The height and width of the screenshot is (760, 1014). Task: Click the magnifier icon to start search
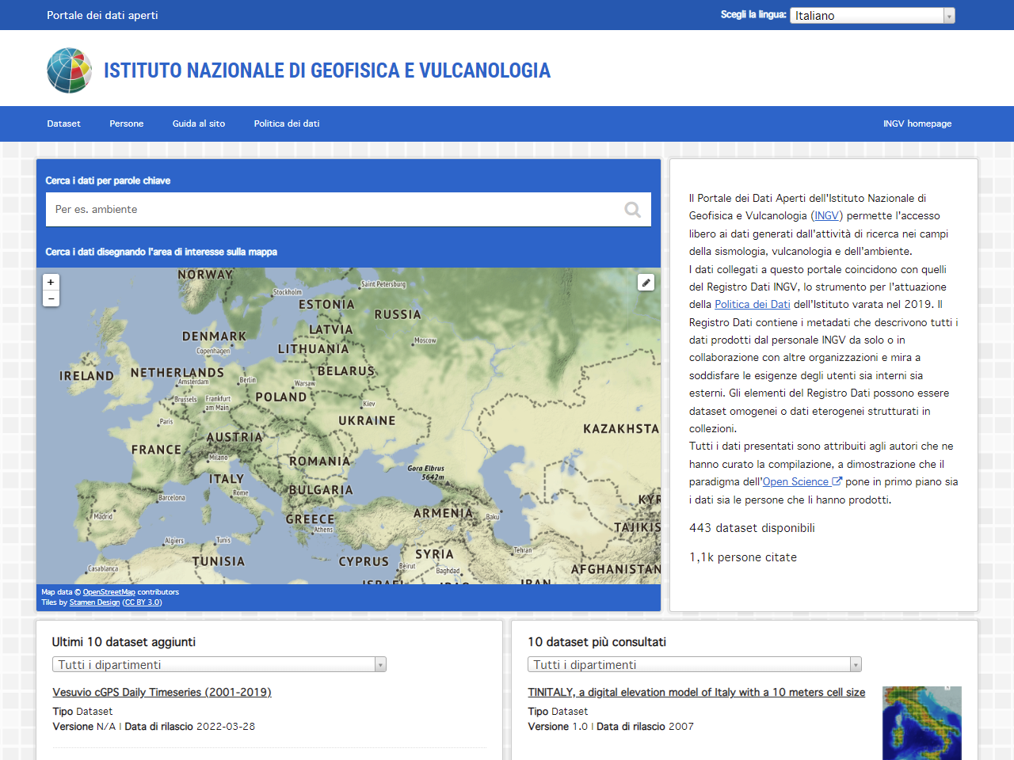tap(632, 209)
